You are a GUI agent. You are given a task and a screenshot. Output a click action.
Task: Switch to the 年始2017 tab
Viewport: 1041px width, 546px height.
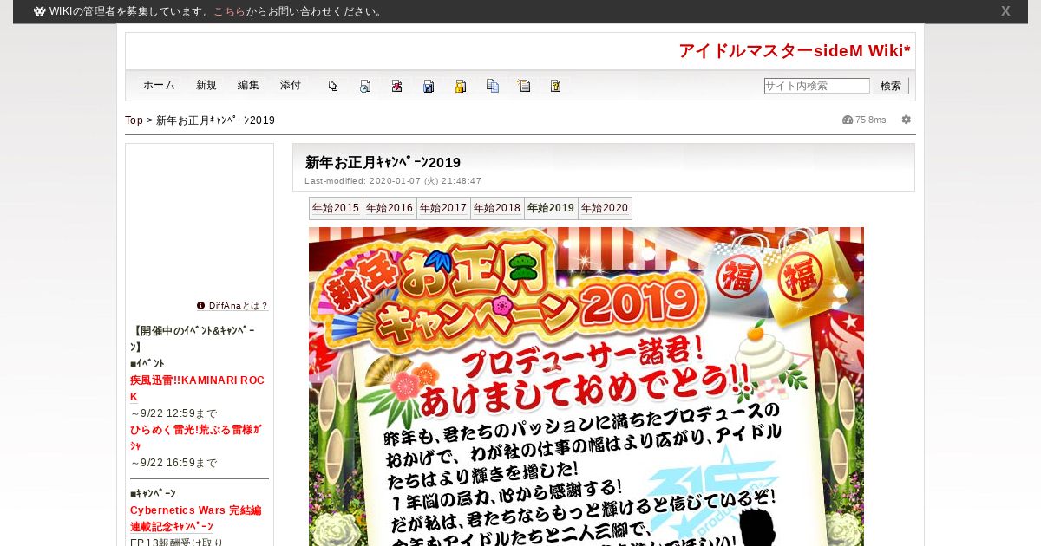(x=443, y=208)
